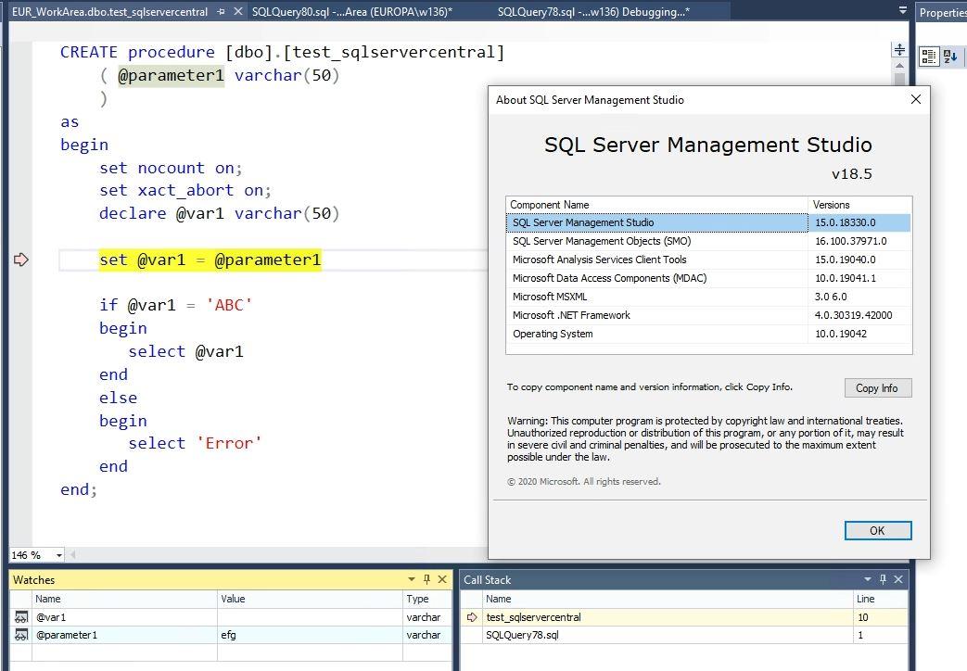Click the @parameter1 watch variable icon
The image size is (967, 671).
20,635
